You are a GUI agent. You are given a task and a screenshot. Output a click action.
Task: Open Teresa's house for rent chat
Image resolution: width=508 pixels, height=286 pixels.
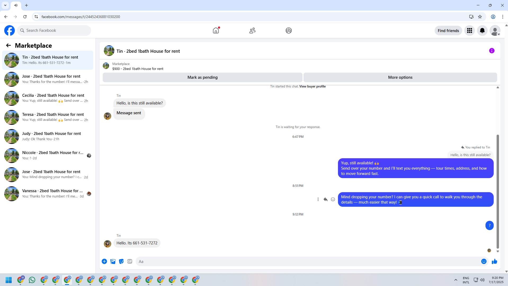48,117
